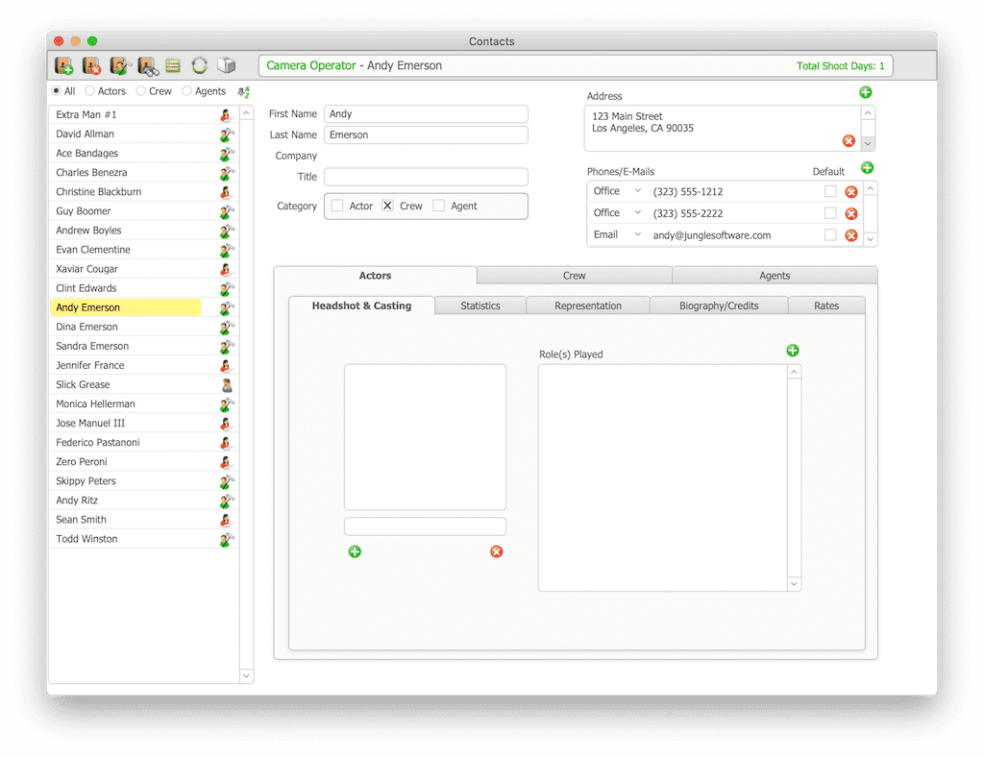
Task: Click the Title input field
Action: [x=426, y=177]
